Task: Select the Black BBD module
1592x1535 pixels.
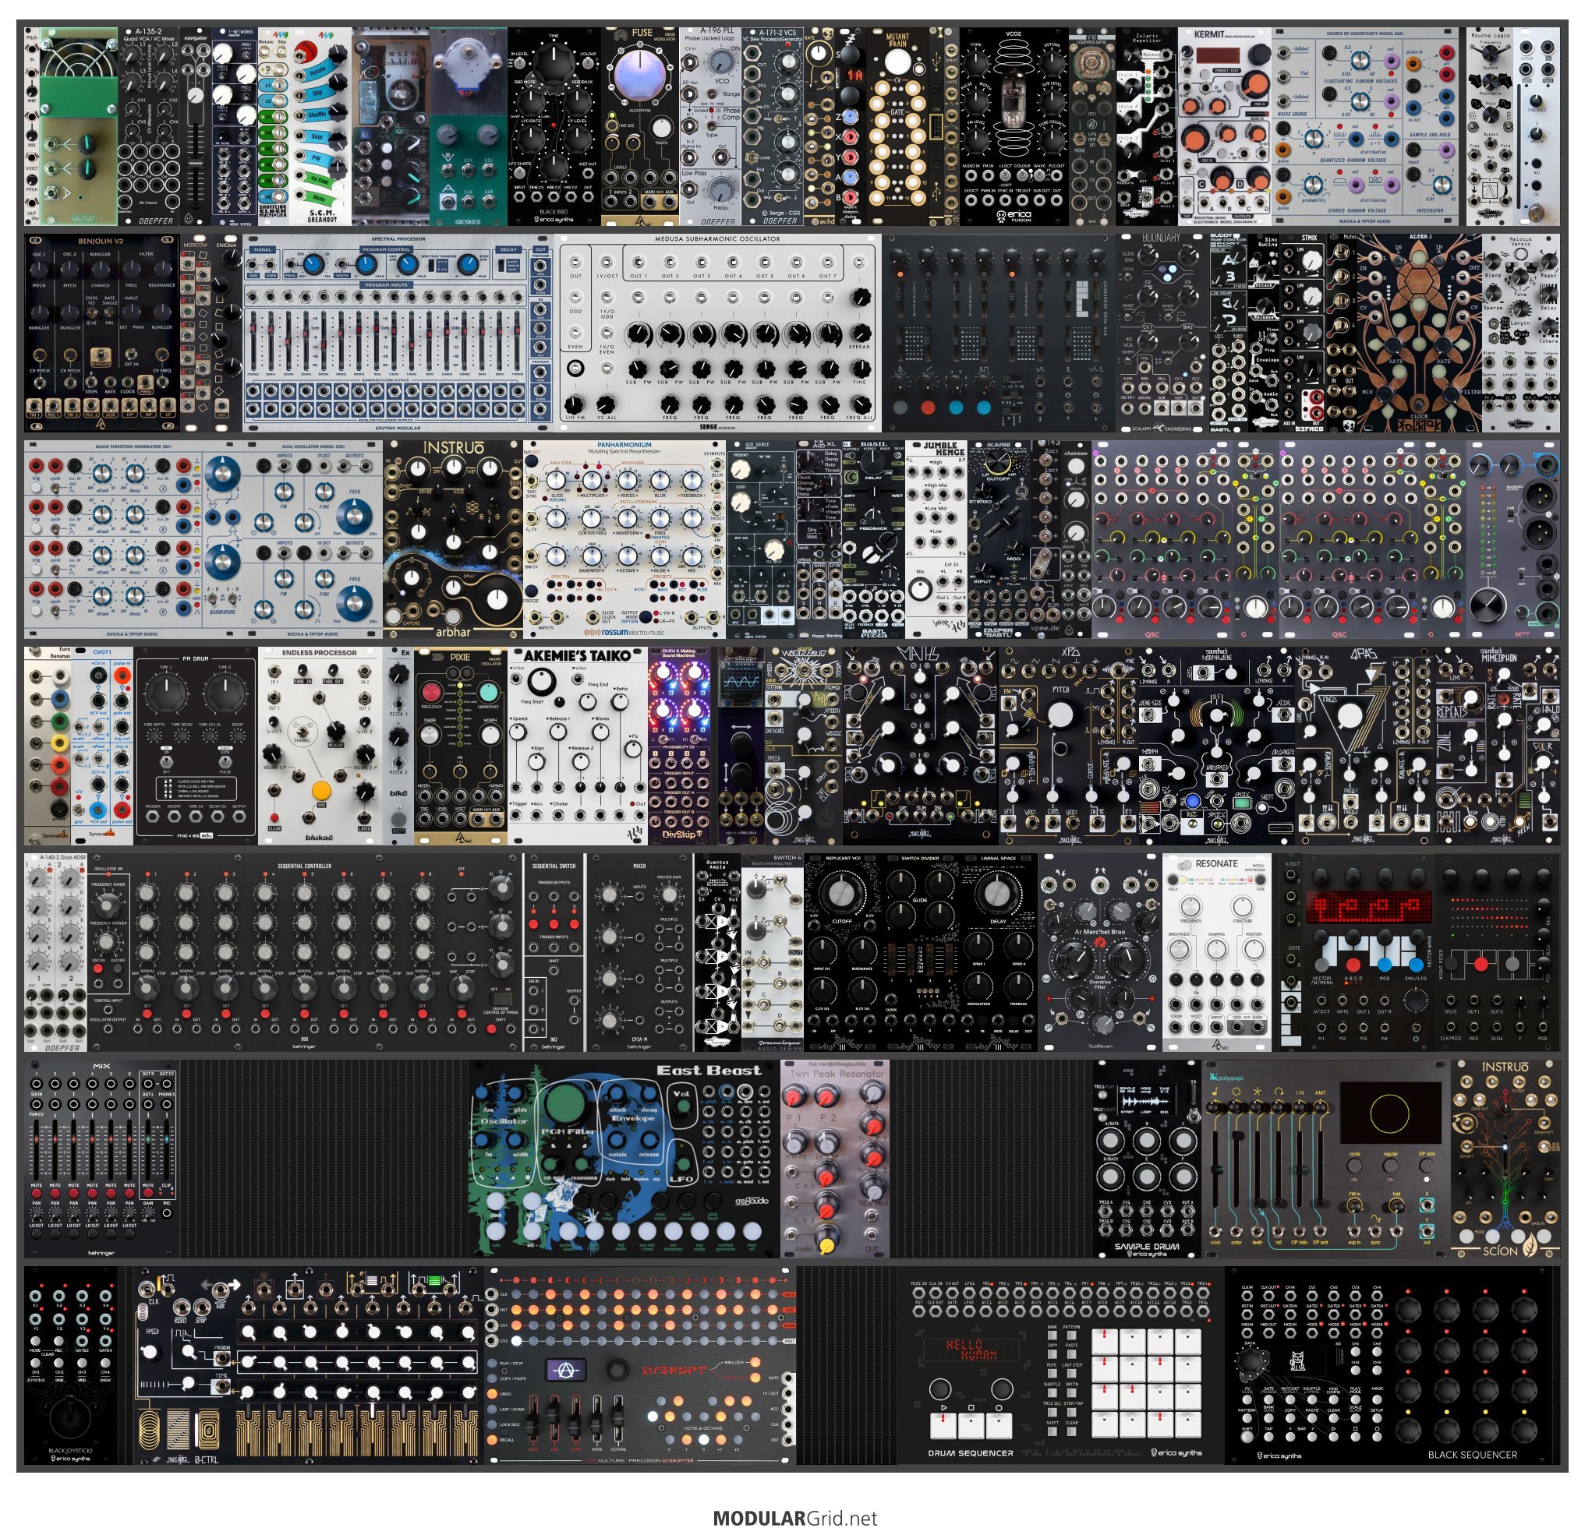Action: point(555,127)
